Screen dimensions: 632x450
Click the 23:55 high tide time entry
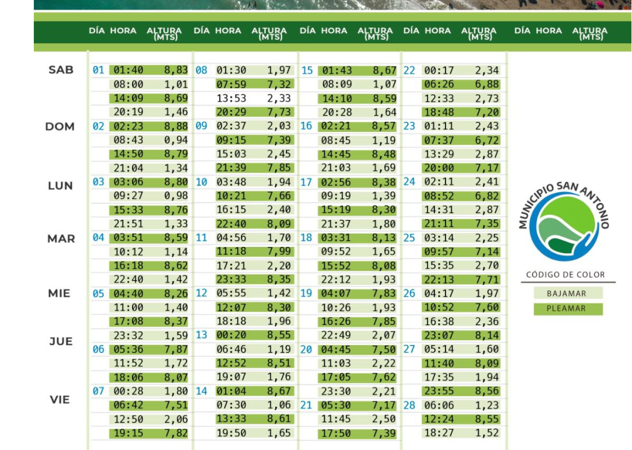(439, 391)
